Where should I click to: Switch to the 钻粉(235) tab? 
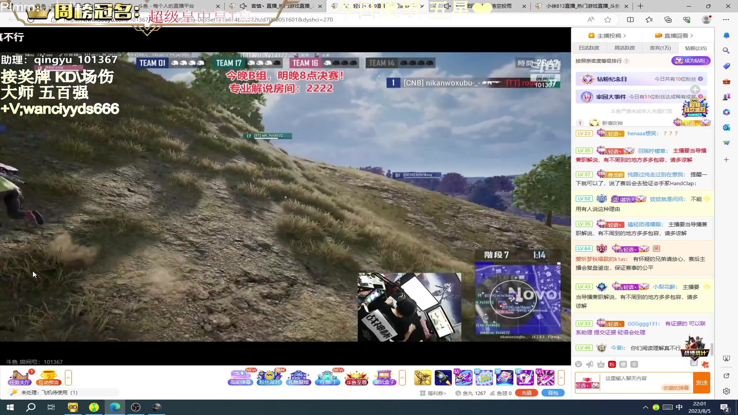click(696, 48)
